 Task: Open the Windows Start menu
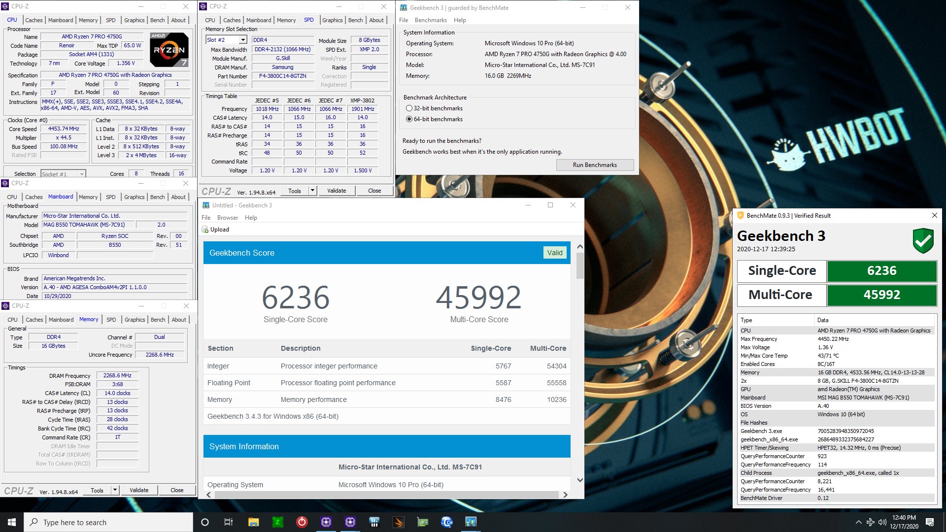(12, 522)
